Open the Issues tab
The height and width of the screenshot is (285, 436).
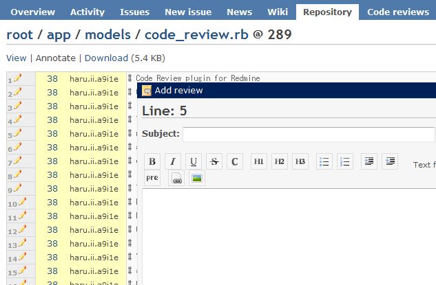pos(134,12)
